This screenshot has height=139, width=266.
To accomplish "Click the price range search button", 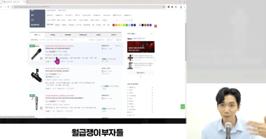I will point(131,20).
